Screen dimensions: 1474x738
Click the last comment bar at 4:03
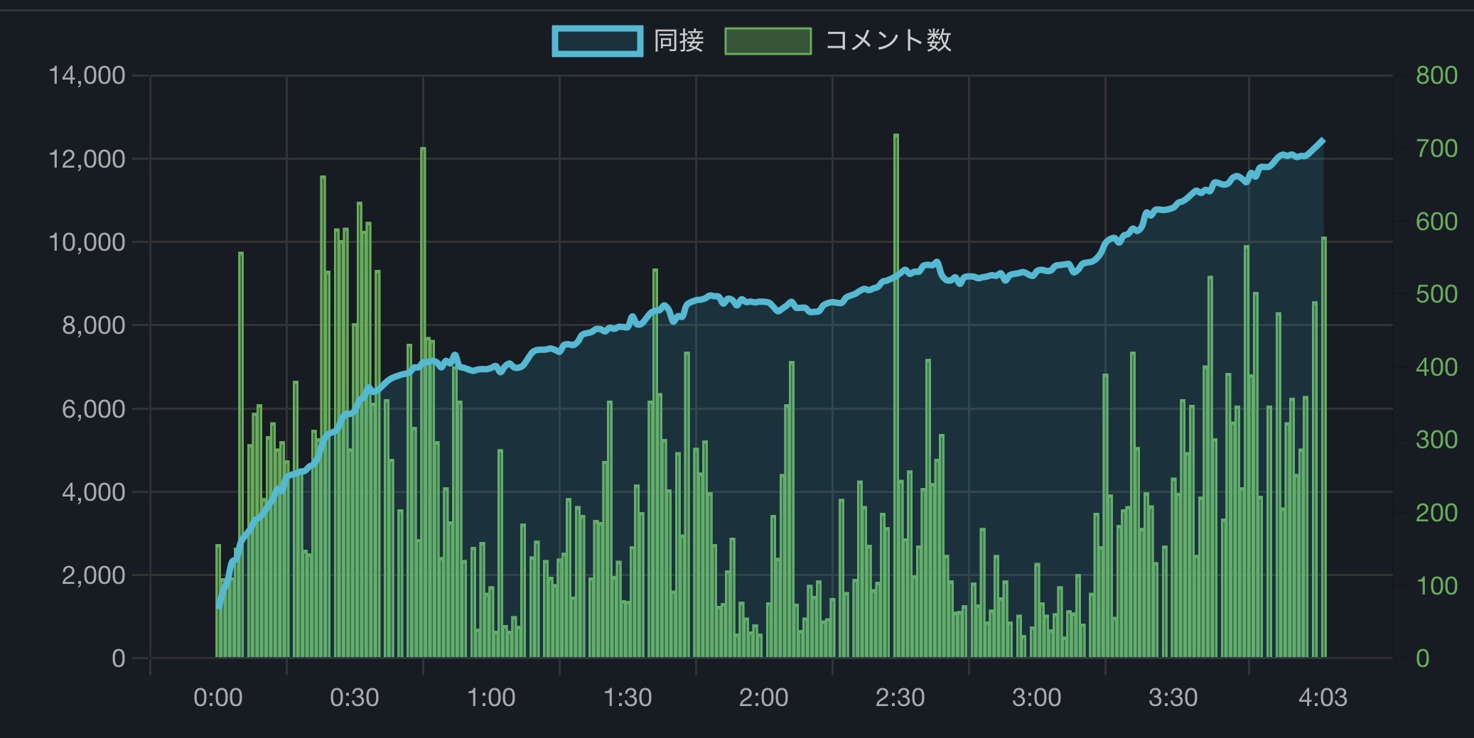(1324, 447)
